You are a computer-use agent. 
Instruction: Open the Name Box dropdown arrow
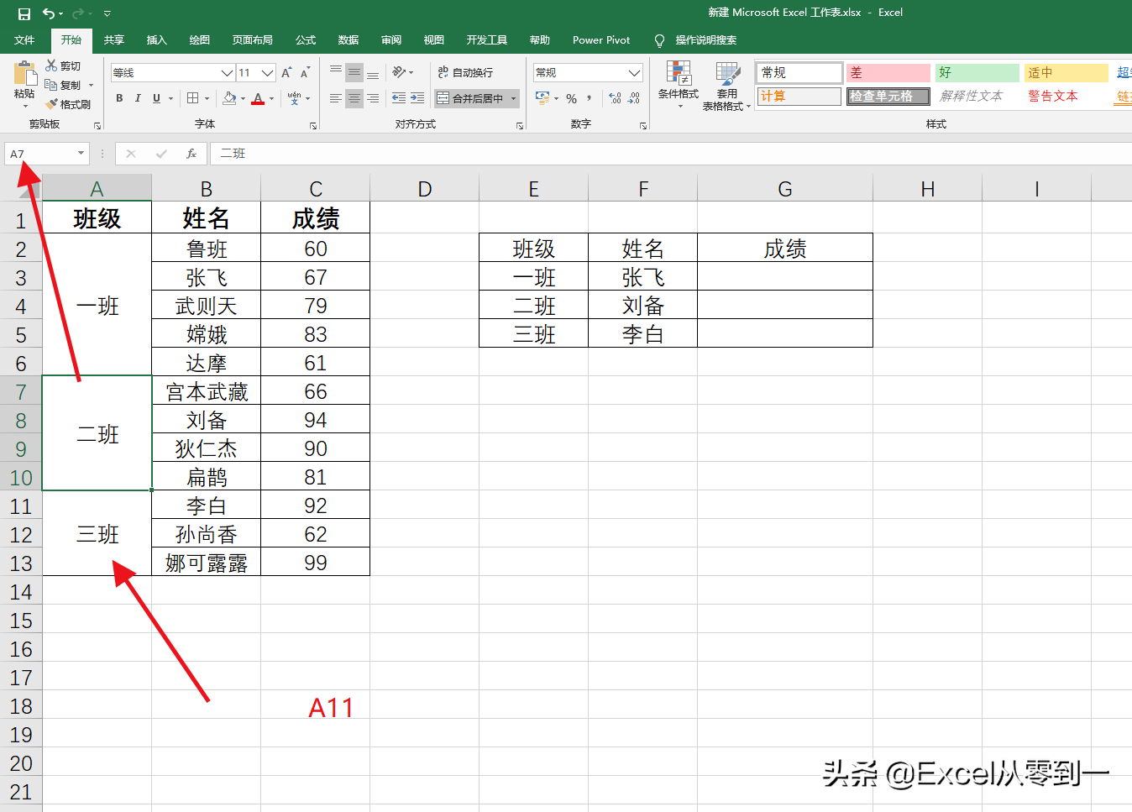click(81, 154)
